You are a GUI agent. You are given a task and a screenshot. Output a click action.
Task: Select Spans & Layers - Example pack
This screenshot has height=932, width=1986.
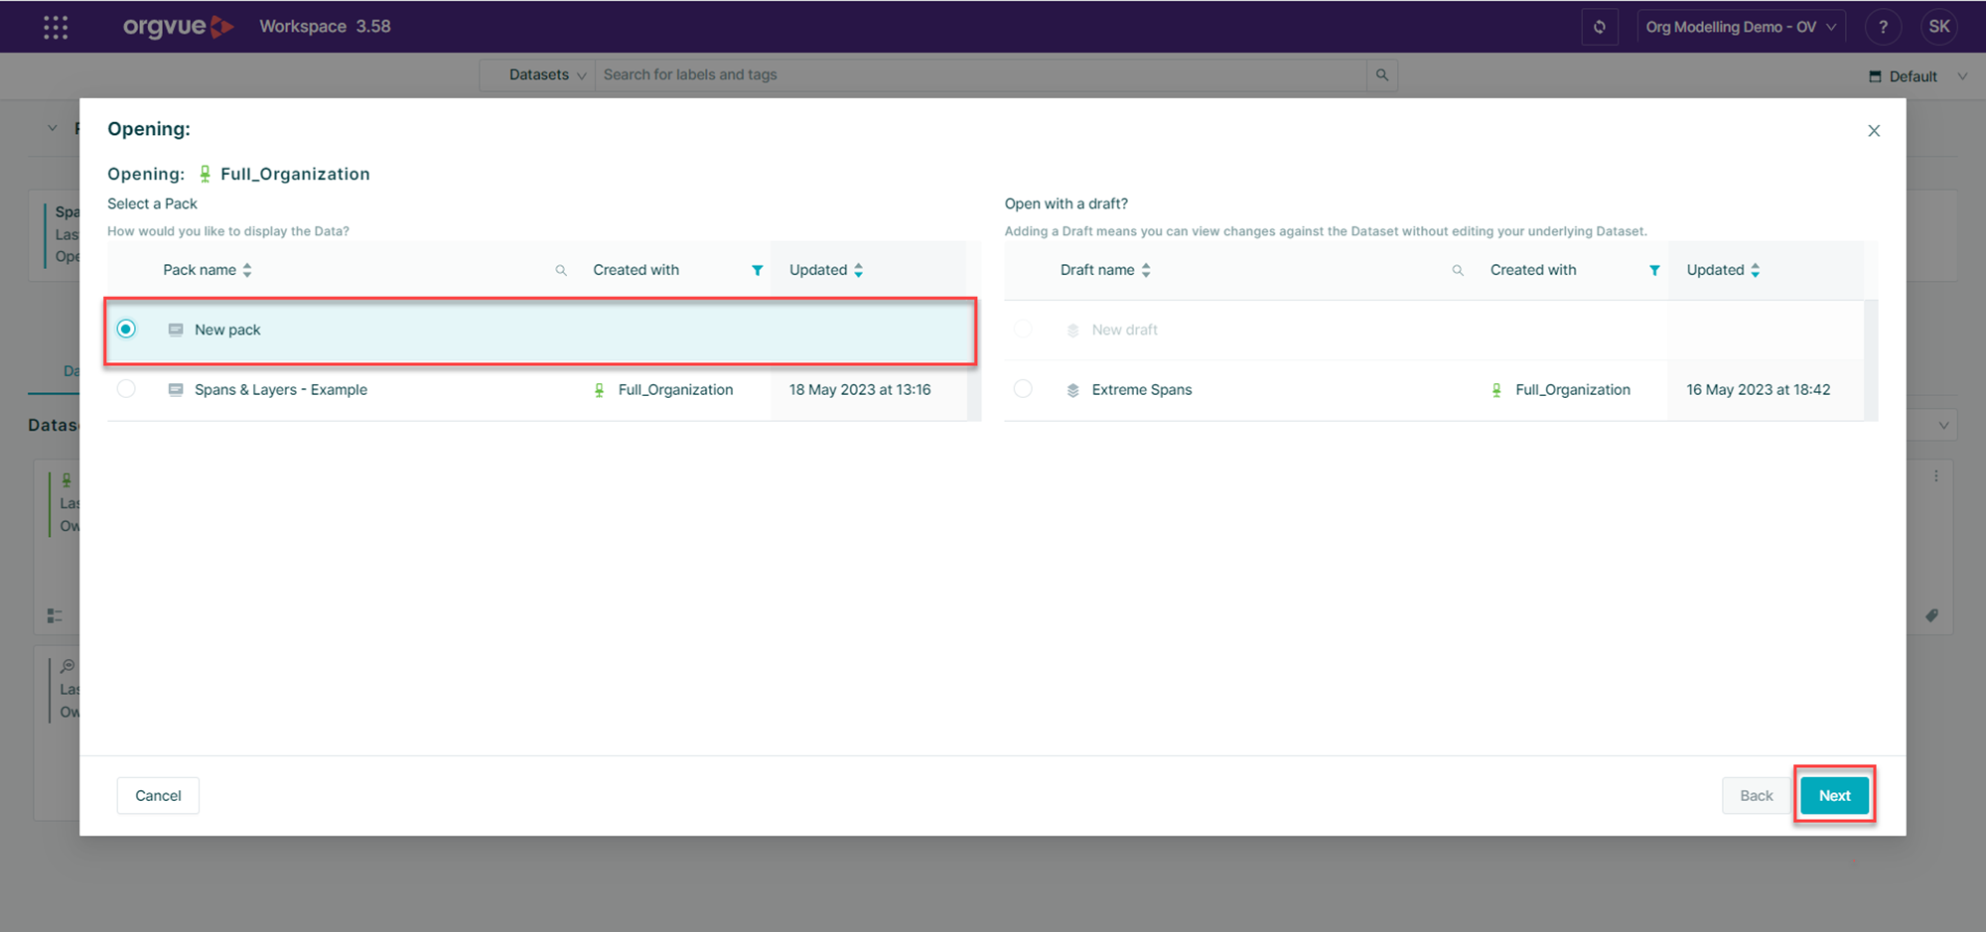126,389
